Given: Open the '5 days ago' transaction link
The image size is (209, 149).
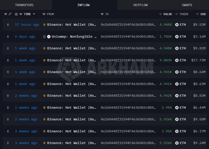Looking at the screenshot, I should 25,37.
